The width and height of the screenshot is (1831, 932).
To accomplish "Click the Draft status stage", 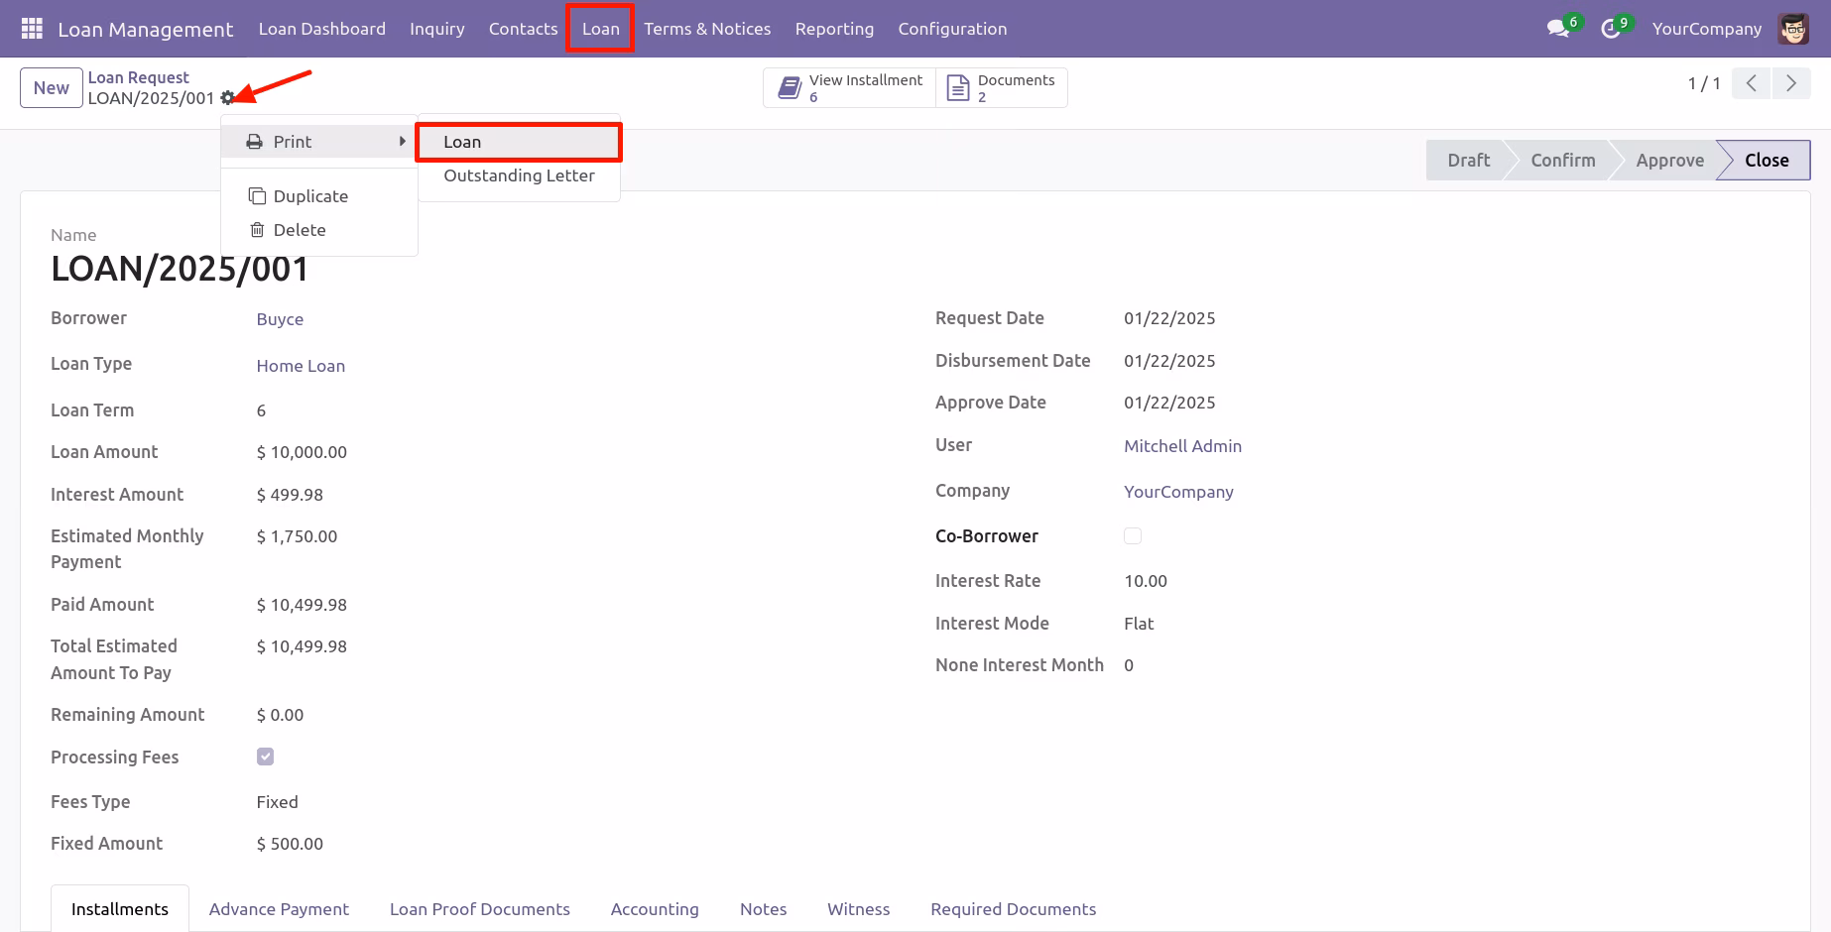I will click(x=1468, y=161).
